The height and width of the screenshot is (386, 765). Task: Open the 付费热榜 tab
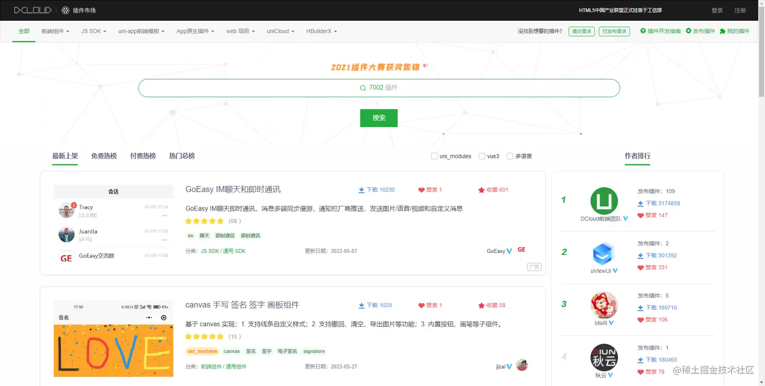(x=143, y=156)
